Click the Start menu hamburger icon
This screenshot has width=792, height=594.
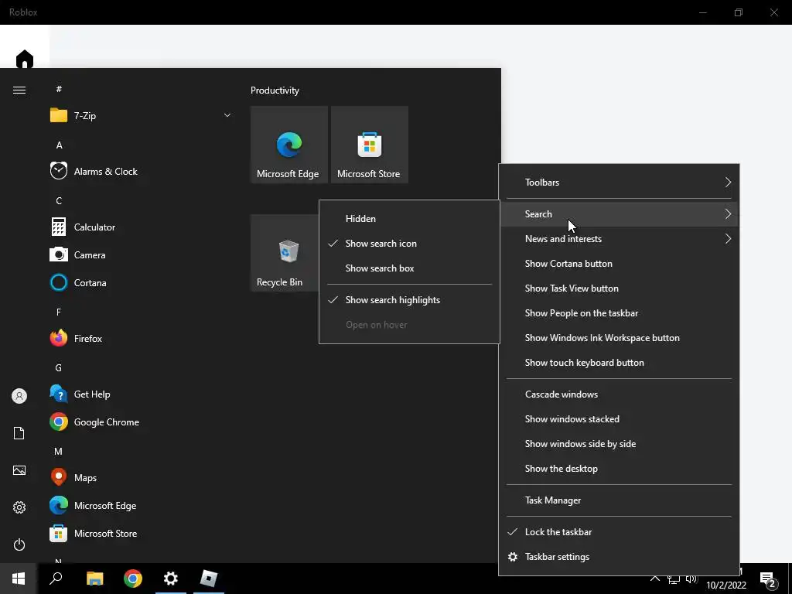click(19, 90)
